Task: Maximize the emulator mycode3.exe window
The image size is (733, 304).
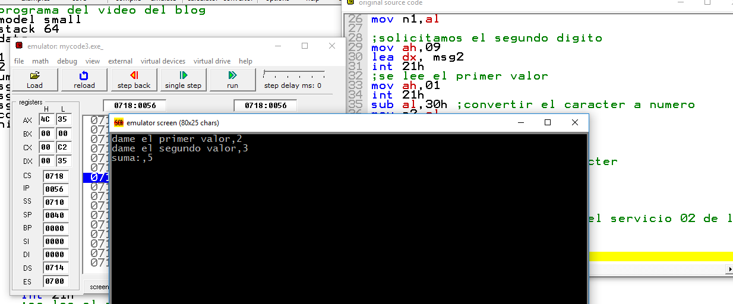Action: pyautogui.click(x=305, y=46)
